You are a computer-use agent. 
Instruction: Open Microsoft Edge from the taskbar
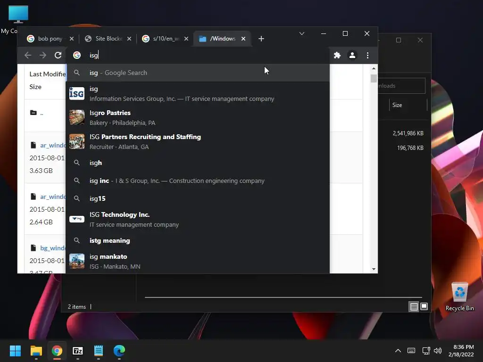tap(119, 351)
